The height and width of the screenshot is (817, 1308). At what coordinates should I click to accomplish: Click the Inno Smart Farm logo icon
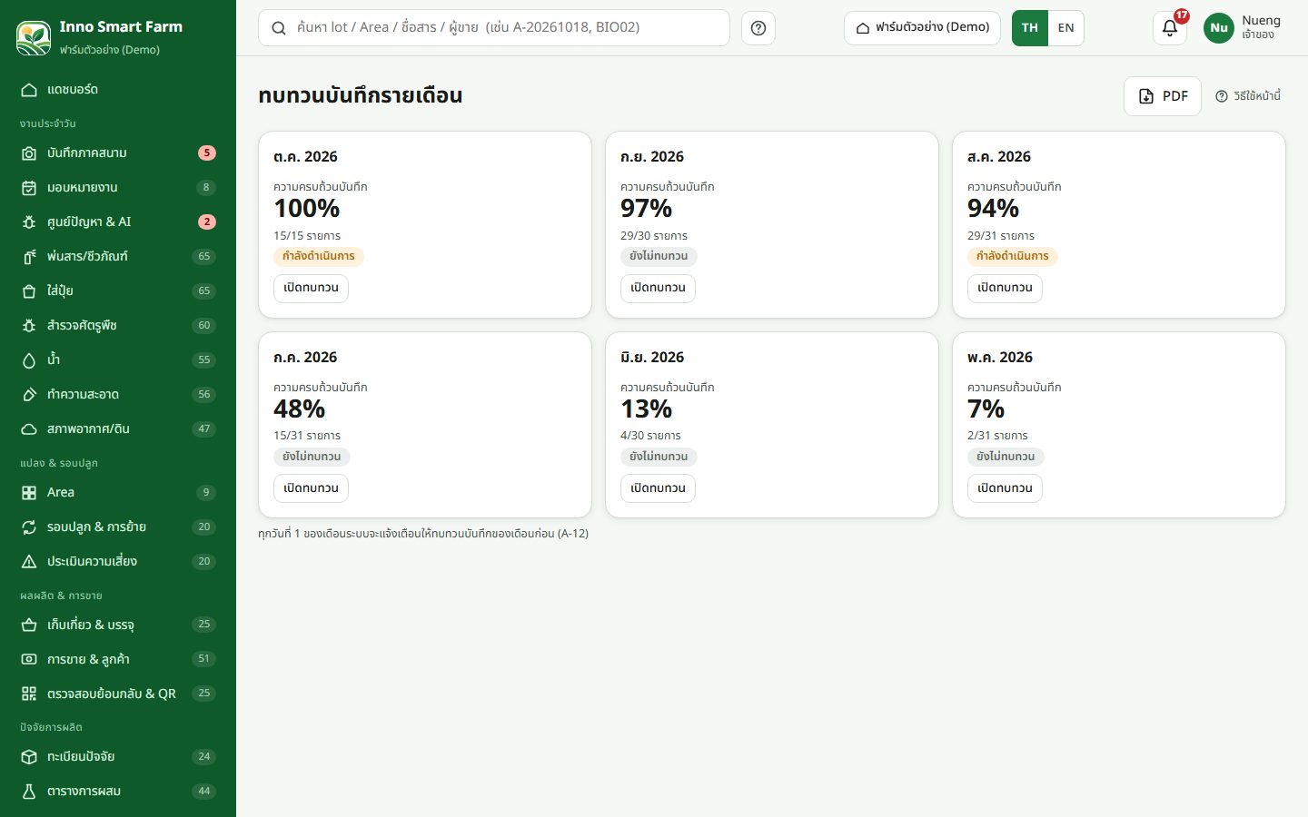tap(34, 37)
